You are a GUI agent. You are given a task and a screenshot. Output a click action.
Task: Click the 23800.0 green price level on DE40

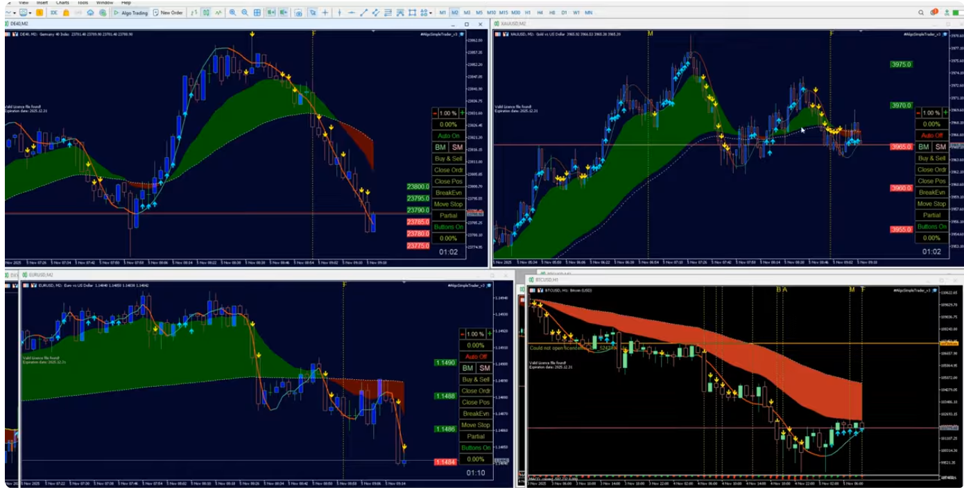click(x=418, y=186)
